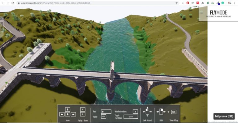Viewport: 238px width, 123px height.
Task: Click the Look Around mouse icon
Action: click(x=147, y=112)
